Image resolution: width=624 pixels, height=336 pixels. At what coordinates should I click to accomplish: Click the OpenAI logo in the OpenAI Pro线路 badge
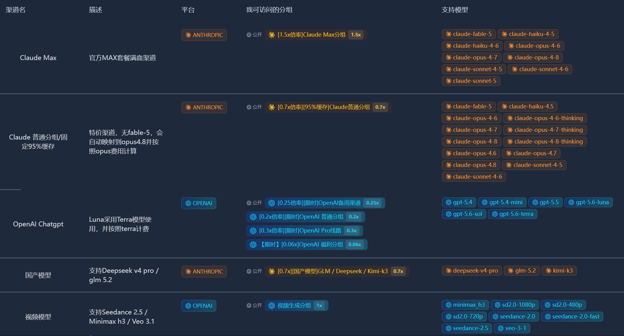coord(253,231)
